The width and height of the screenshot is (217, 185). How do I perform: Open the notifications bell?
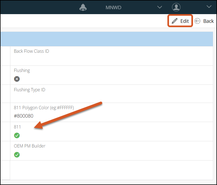click(83, 7)
